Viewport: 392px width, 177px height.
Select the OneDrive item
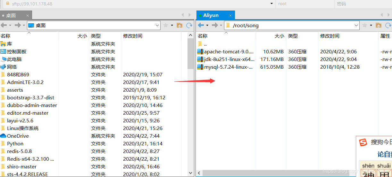coord(18,136)
